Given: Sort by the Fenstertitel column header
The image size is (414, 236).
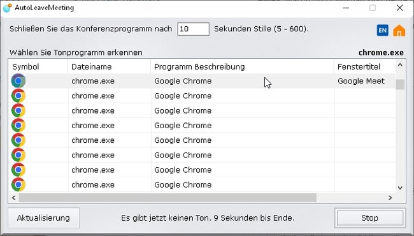Looking at the screenshot, I should [x=364, y=66].
